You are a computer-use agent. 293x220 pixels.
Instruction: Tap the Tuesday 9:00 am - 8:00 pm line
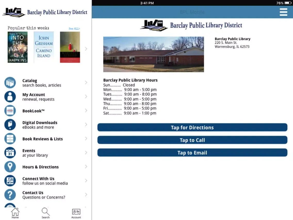(x=130, y=94)
